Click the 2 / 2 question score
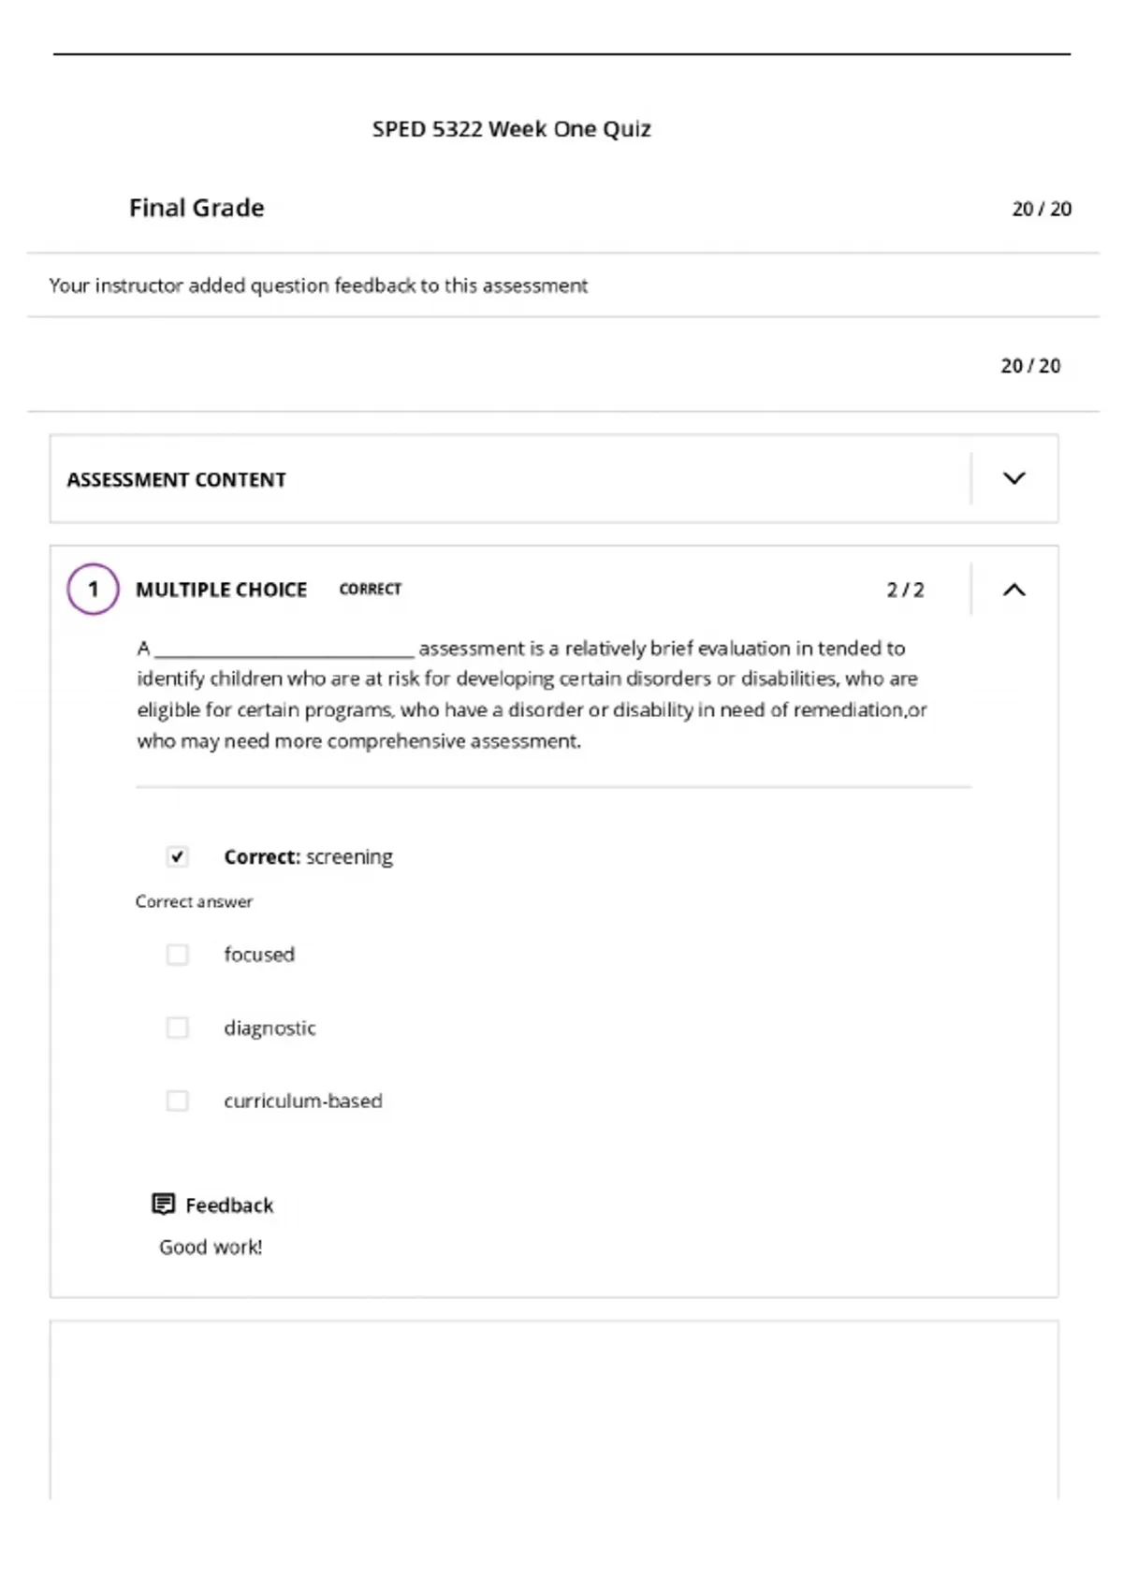Viewport: 1123px width, 1591px height. point(905,590)
